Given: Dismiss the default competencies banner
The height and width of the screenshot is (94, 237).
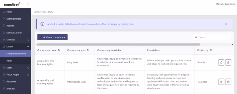Looking at the screenshot, I should (x=226, y=24).
